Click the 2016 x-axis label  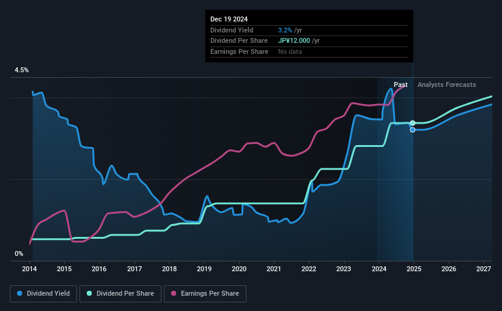click(99, 269)
